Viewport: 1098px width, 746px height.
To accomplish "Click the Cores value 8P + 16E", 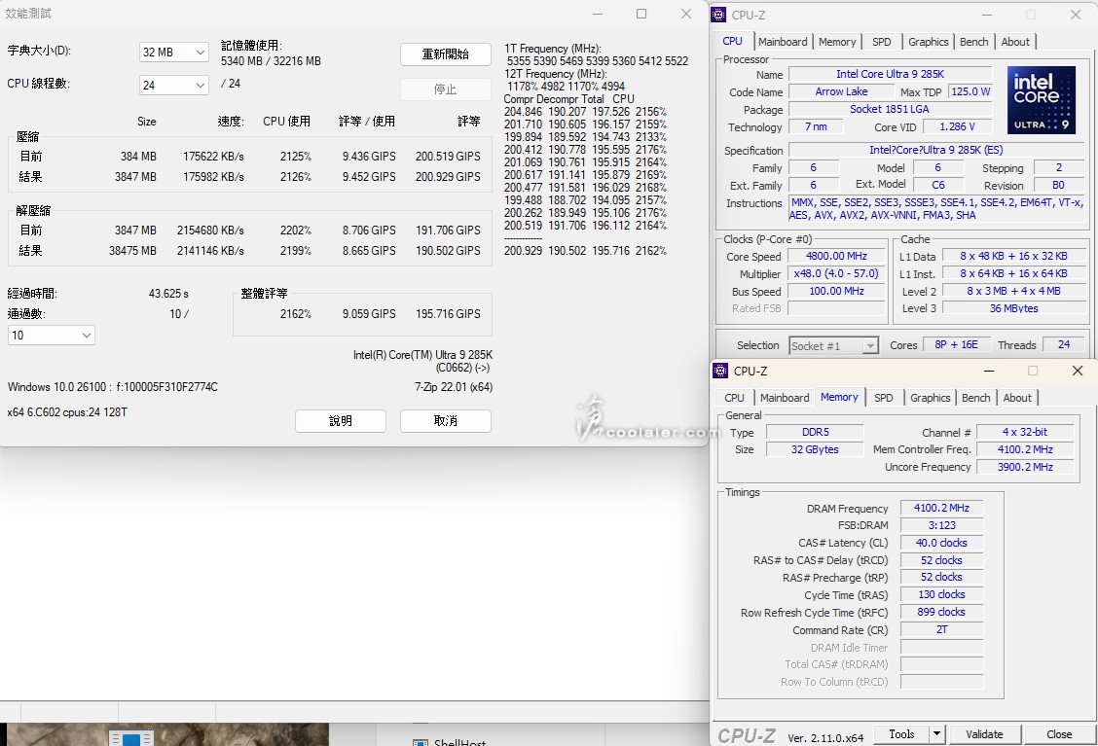I will pos(956,344).
